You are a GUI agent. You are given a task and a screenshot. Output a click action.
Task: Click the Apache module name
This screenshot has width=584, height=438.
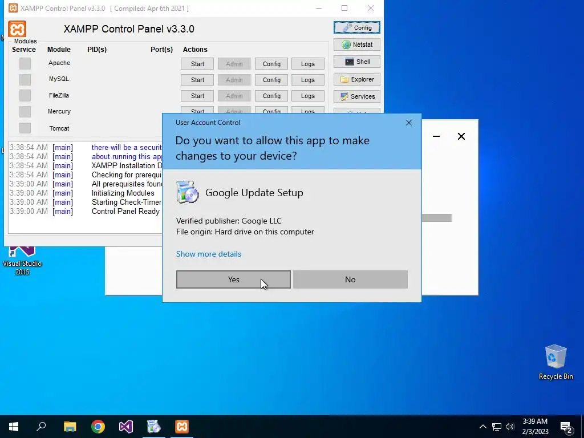[x=59, y=63]
